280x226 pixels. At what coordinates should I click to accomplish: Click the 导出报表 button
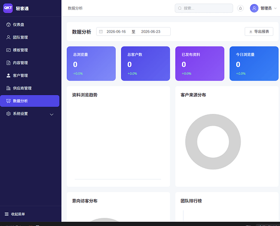pyautogui.click(x=259, y=32)
